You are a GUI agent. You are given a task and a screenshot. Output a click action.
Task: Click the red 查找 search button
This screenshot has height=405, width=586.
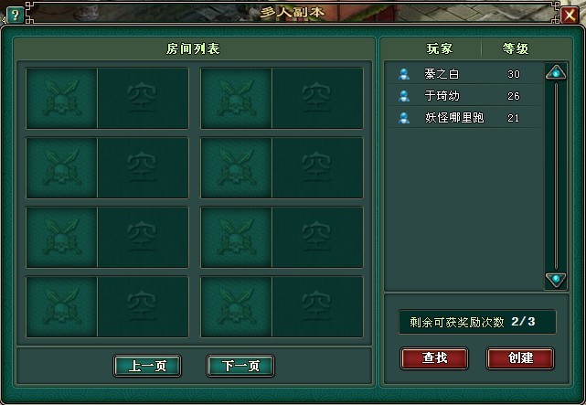pyautogui.click(x=434, y=358)
